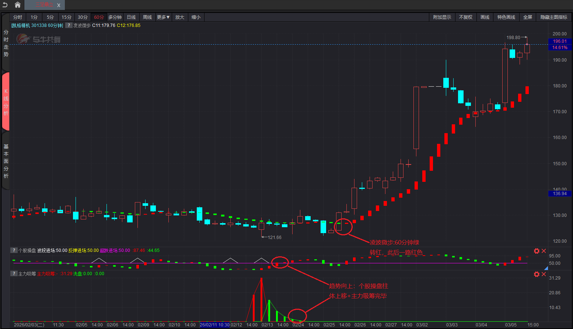Toggle 全屏 full screen mode
Screen dimensions: 573x329
[527, 17]
